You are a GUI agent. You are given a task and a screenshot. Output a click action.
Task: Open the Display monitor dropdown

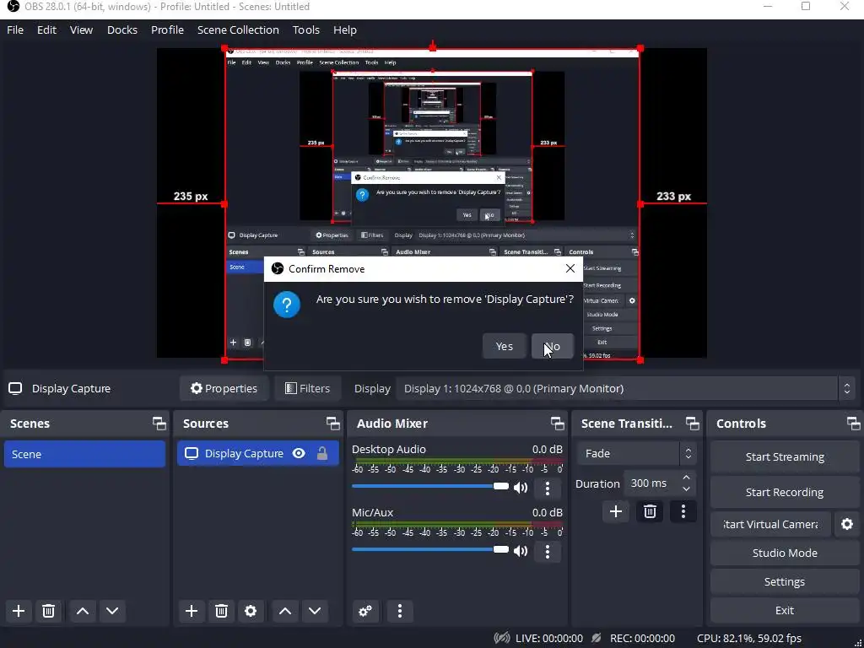[626, 388]
